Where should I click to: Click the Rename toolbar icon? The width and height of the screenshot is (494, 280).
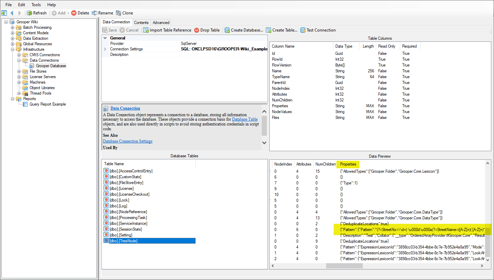click(95, 13)
